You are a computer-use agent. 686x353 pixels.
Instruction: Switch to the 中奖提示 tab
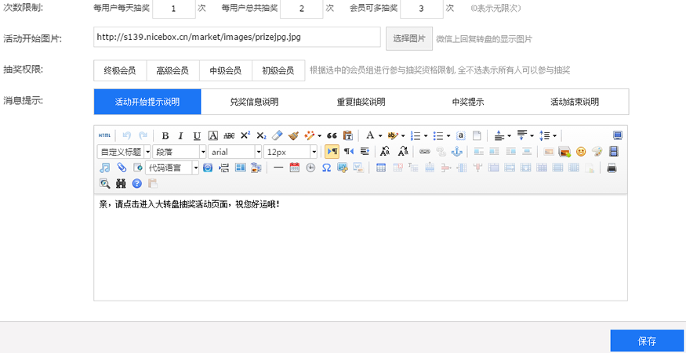[468, 102]
